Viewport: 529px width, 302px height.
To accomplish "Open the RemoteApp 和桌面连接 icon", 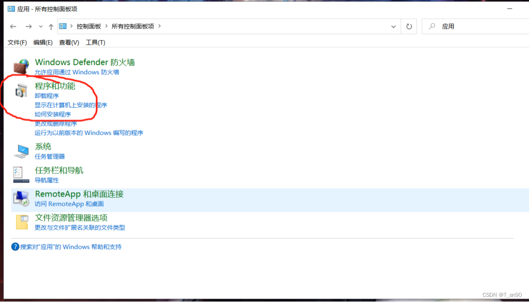I will point(21,198).
